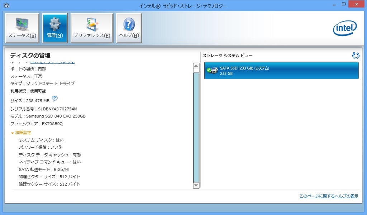Click the scrollbar down arrow

196,185
